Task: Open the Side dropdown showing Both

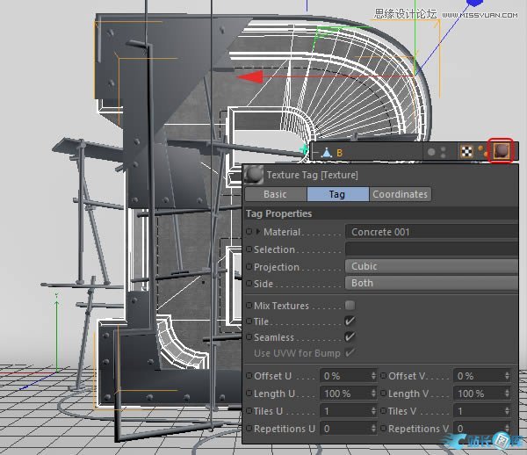Action: (430, 283)
